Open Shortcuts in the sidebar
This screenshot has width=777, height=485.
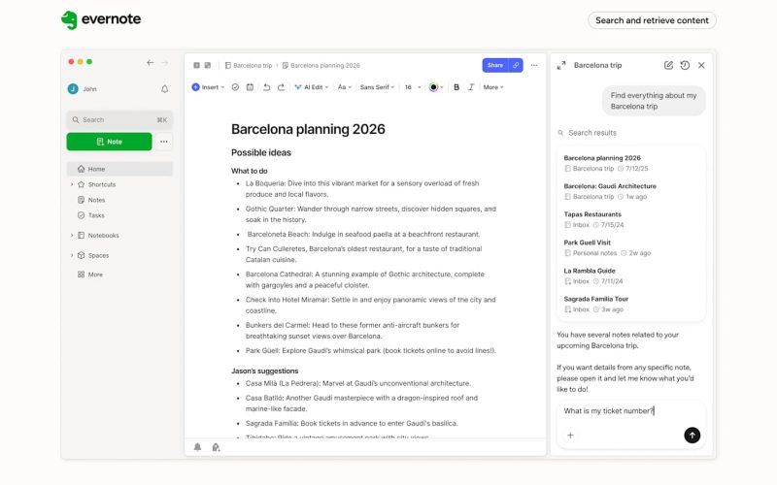point(102,184)
